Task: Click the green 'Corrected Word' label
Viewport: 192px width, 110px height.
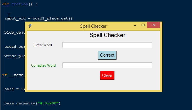Action: (x=43, y=65)
